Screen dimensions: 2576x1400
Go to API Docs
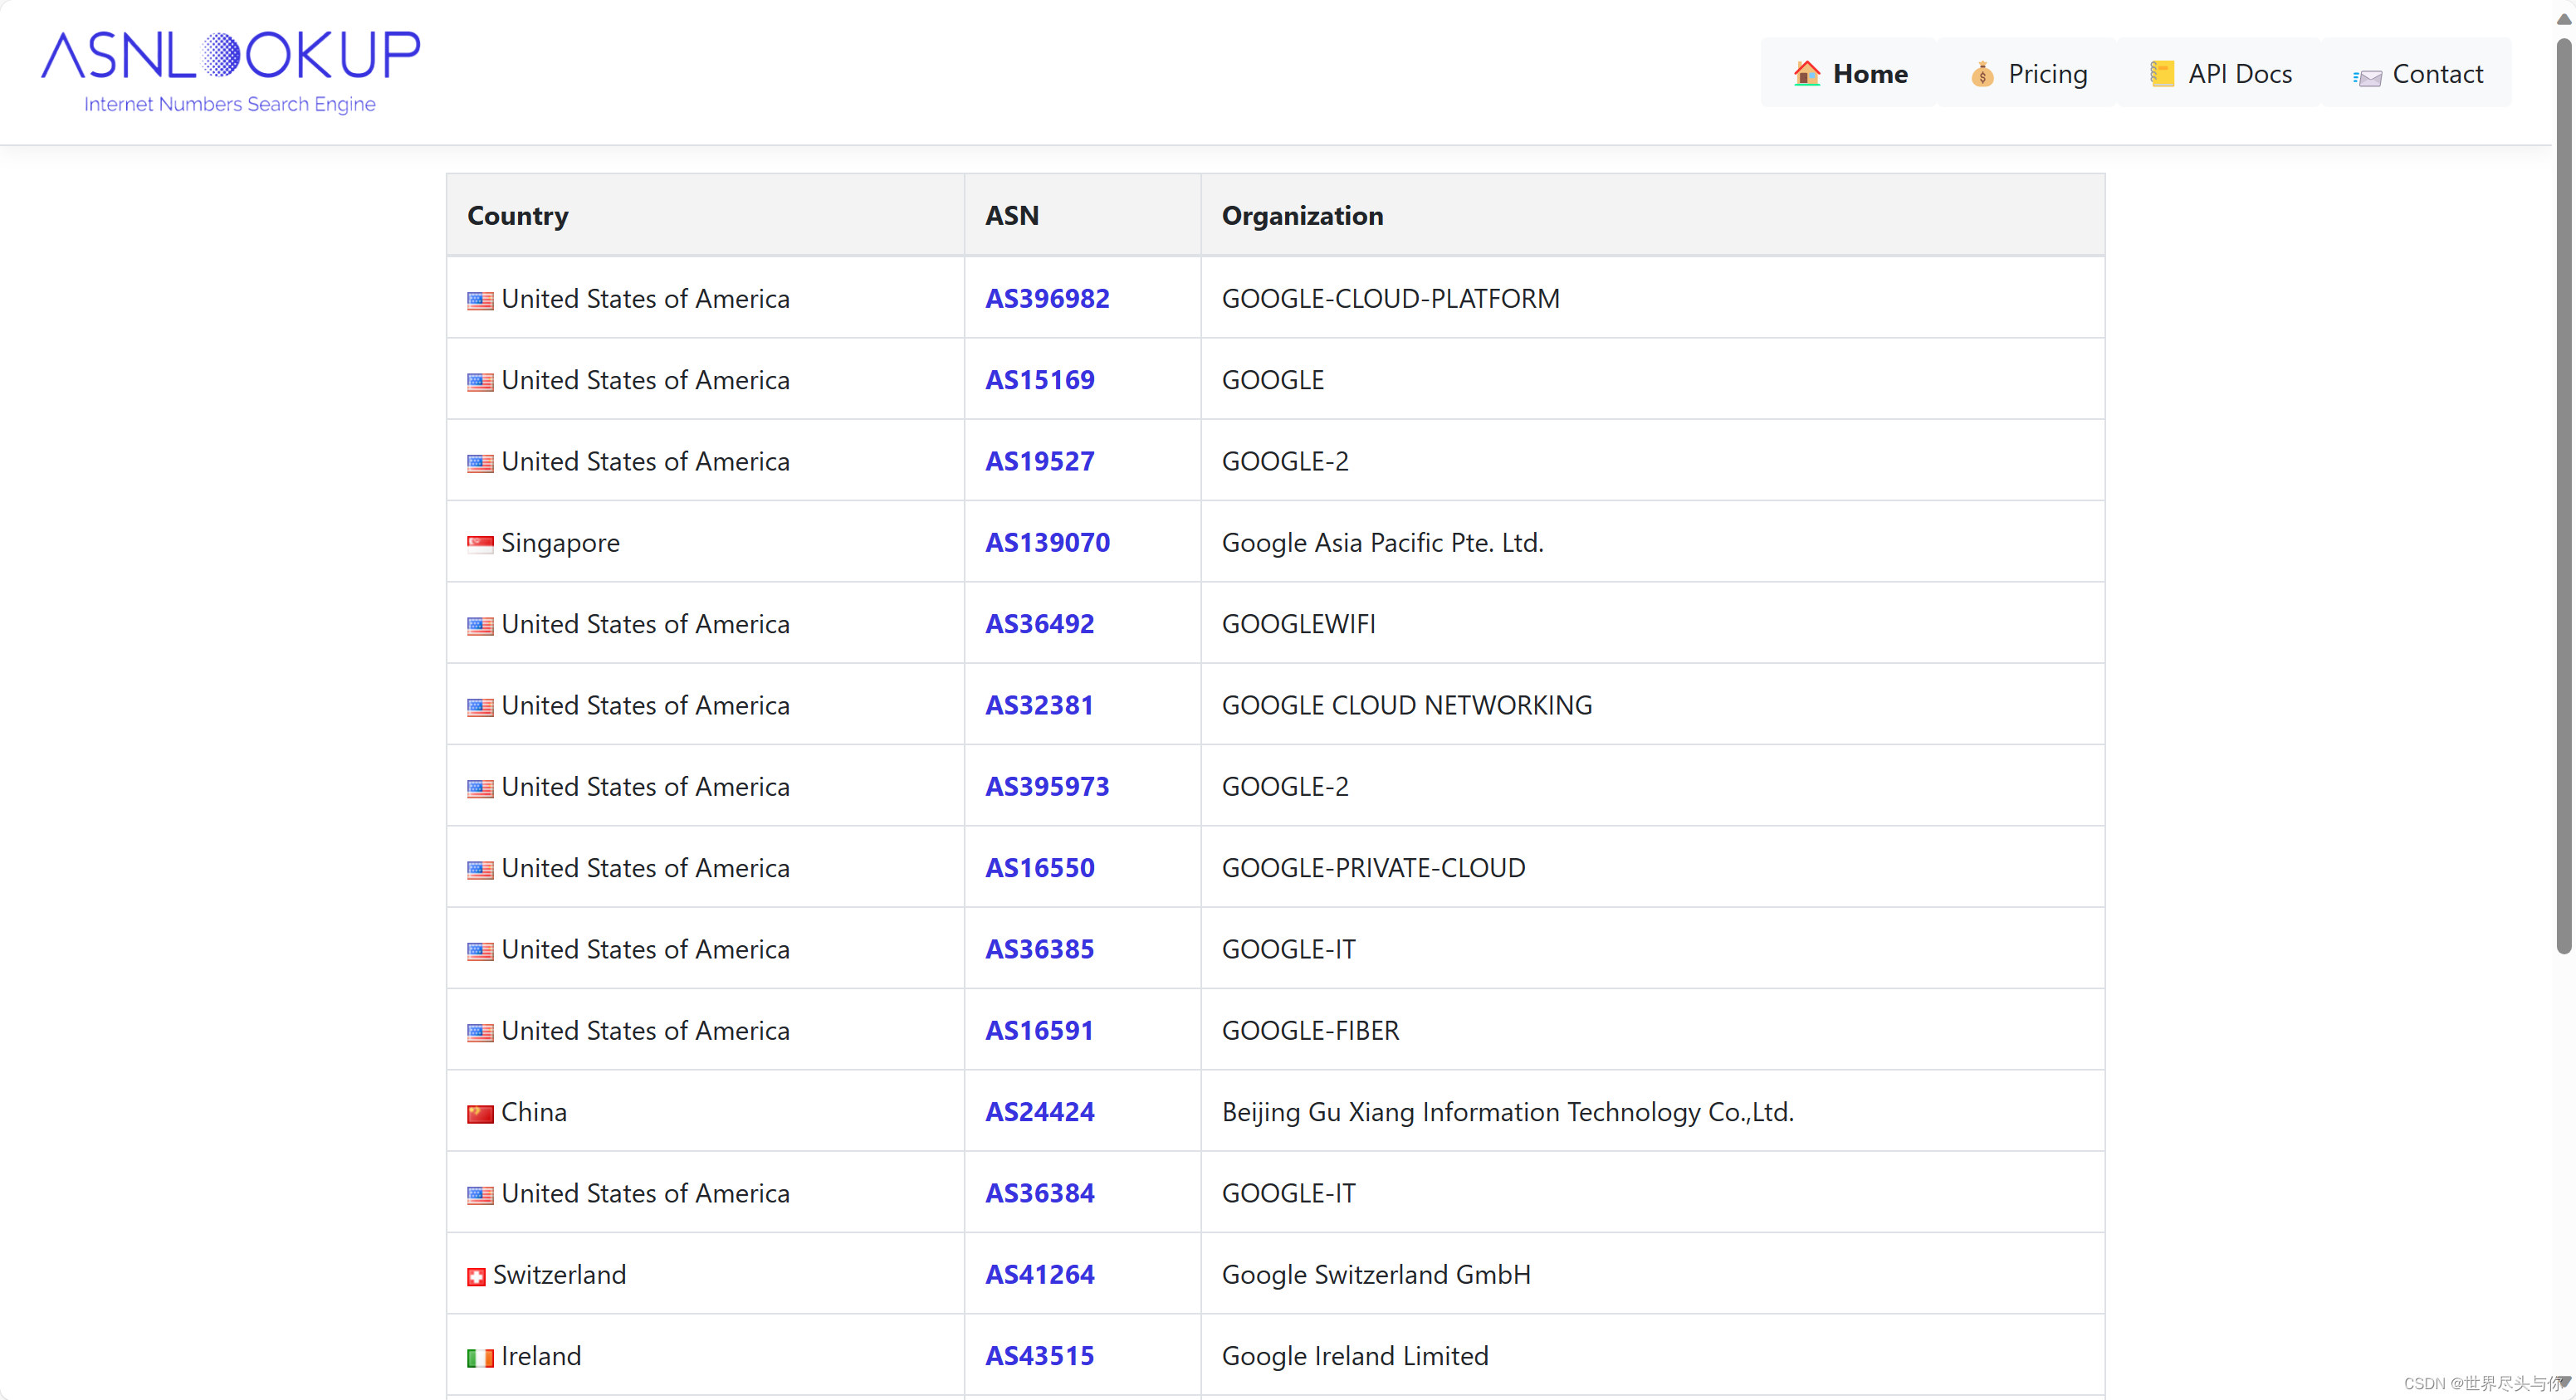pyautogui.click(x=2221, y=74)
